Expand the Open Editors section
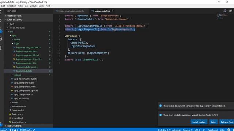The width and height of the screenshot is (234, 131). pyautogui.click(x=14, y=16)
